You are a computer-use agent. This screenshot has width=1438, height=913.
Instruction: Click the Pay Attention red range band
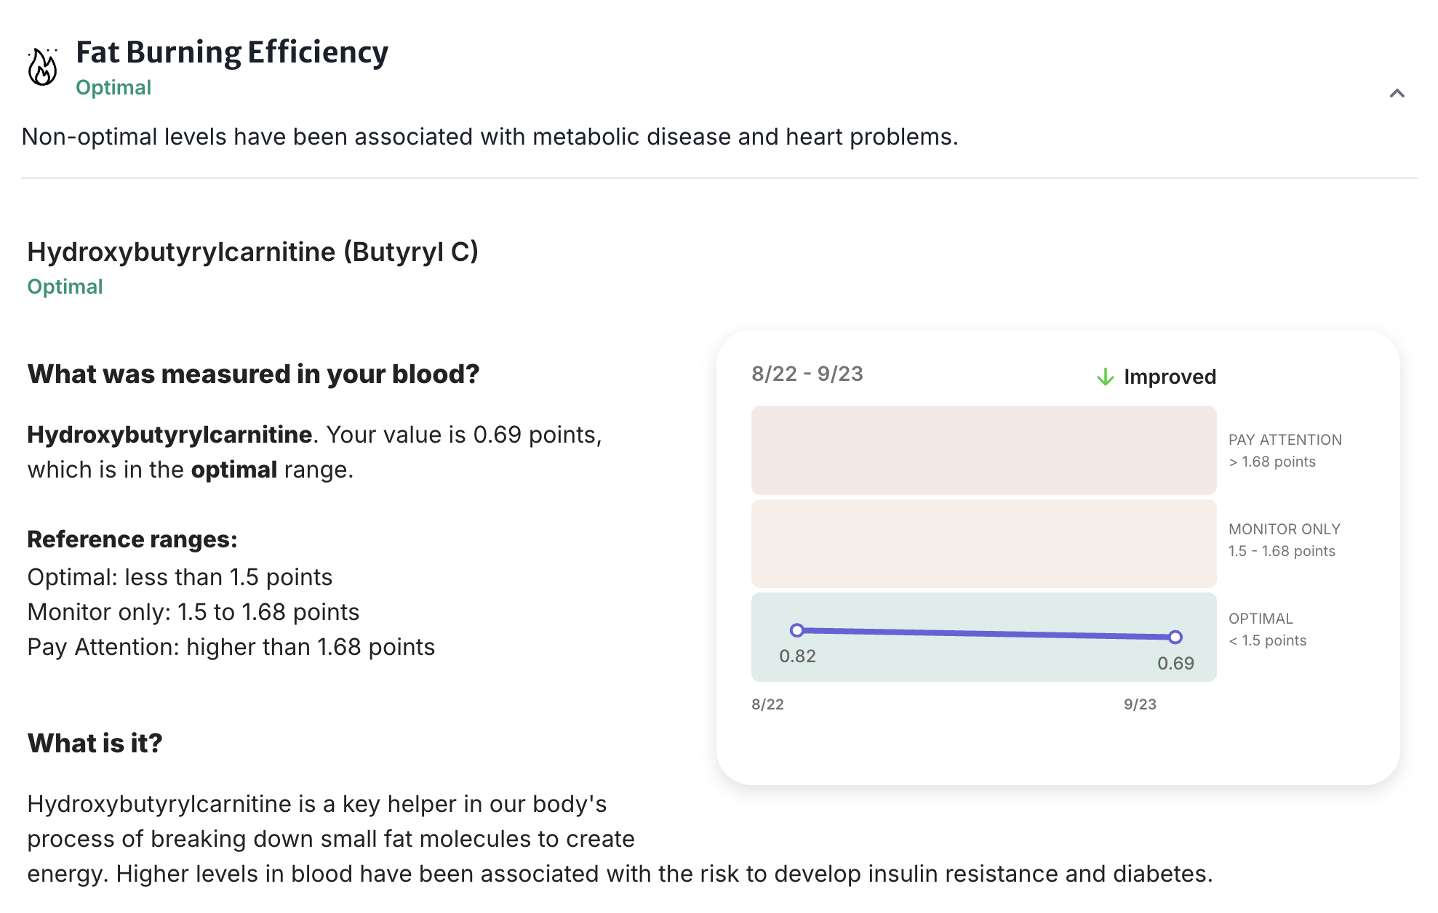(x=983, y=450)
